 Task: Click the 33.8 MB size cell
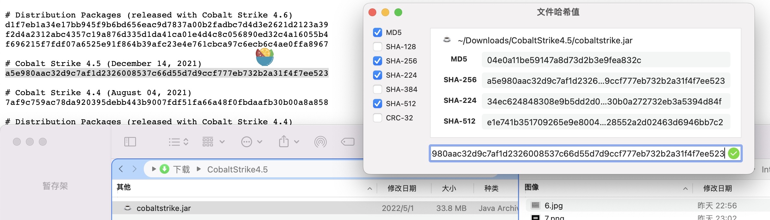pyautogui.click(x=451, y=208)
